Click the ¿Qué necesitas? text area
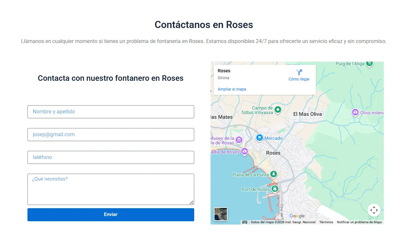 [x=111, y=189]
